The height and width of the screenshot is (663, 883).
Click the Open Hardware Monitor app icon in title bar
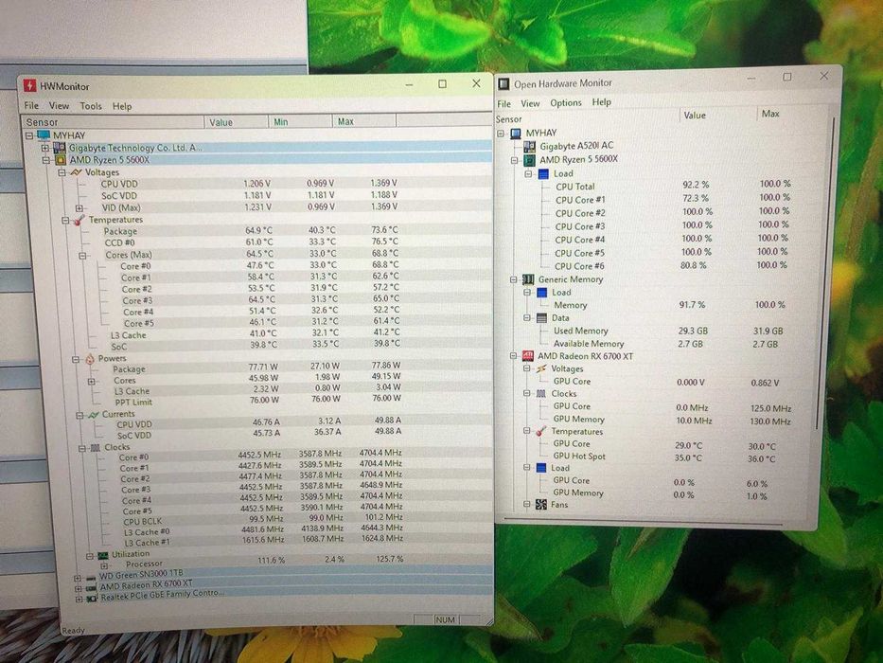[x=504, y=84]
